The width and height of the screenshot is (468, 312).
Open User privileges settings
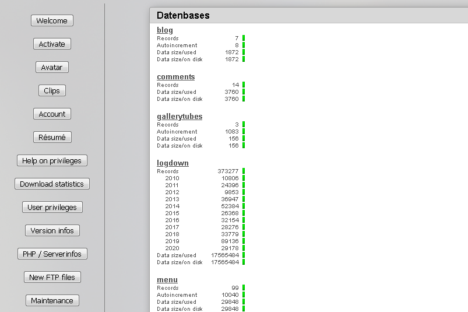52,207
